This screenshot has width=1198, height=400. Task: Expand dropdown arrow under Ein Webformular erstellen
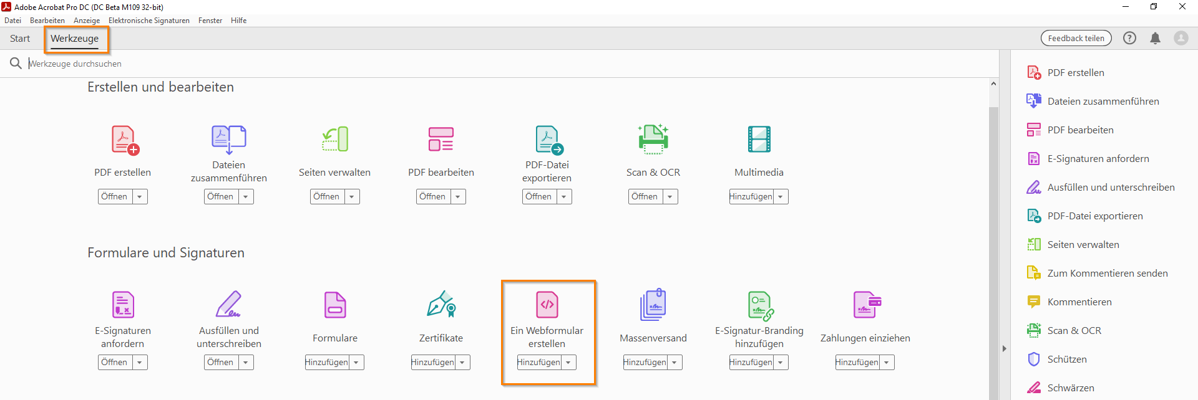point(568,362)
